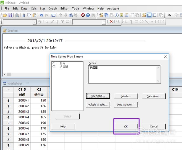Select the line drawing tool

tap(147, 22)
